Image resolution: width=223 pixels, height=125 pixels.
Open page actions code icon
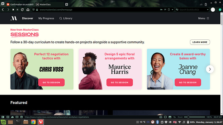175,117
